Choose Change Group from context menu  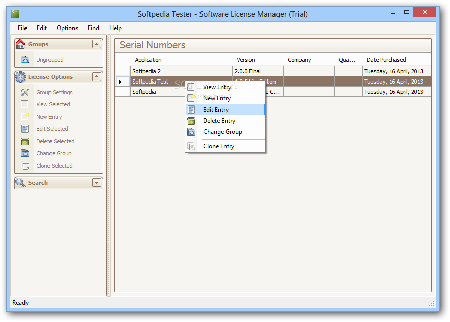[226, 132]
